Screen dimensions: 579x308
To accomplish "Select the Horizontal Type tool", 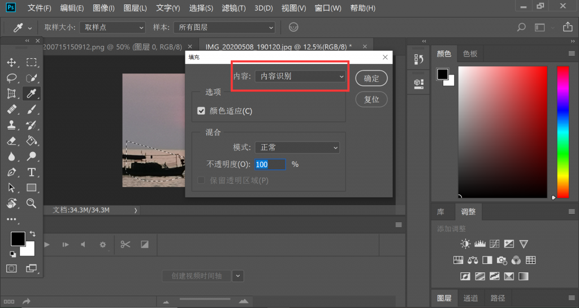I will pos(32,172).
